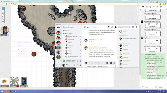Open a new browser tab

point(21,1)
